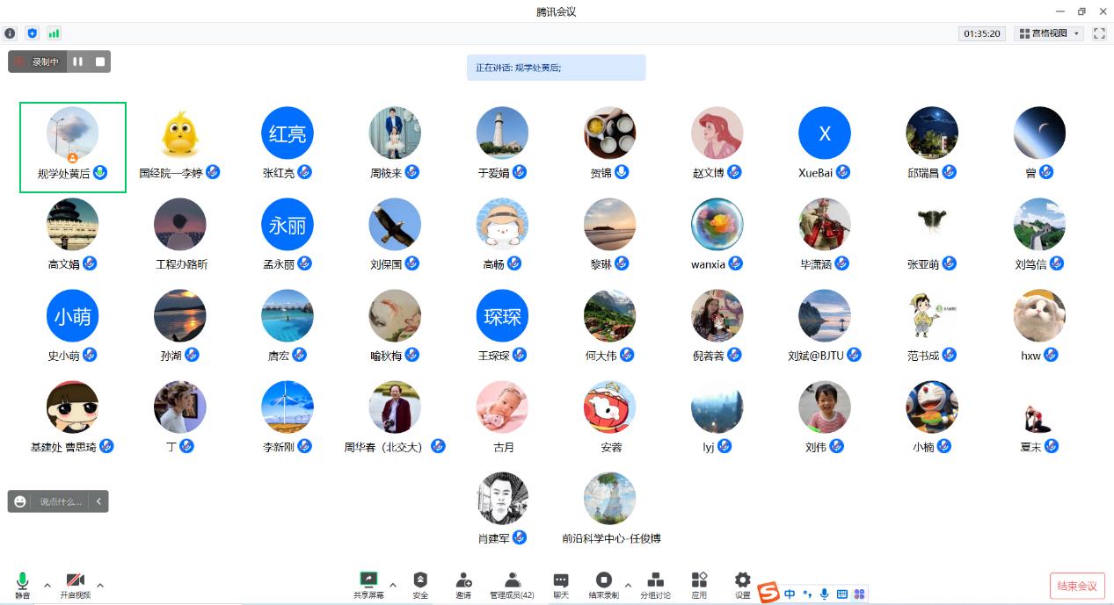Open the meeting info icon
The width and height of the screenshot is (1114, 605).
pos(10,33)
